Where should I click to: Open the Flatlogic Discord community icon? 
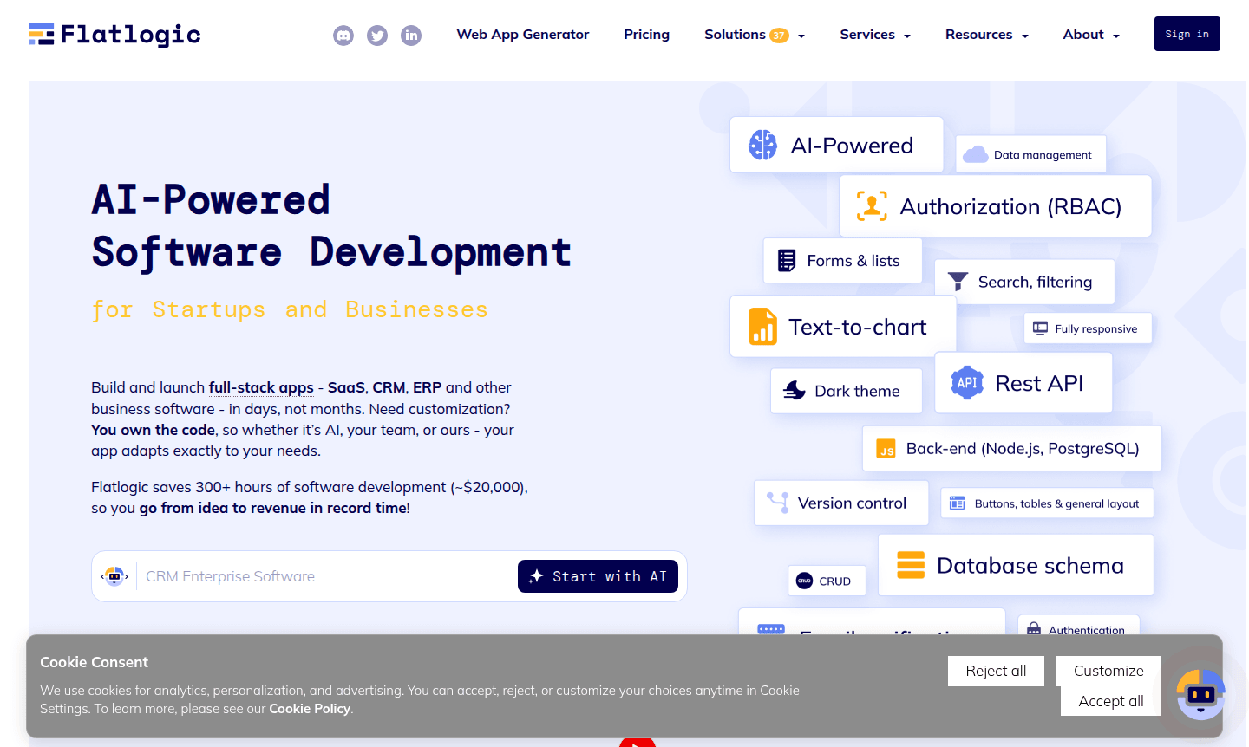[x=343, y=36]
